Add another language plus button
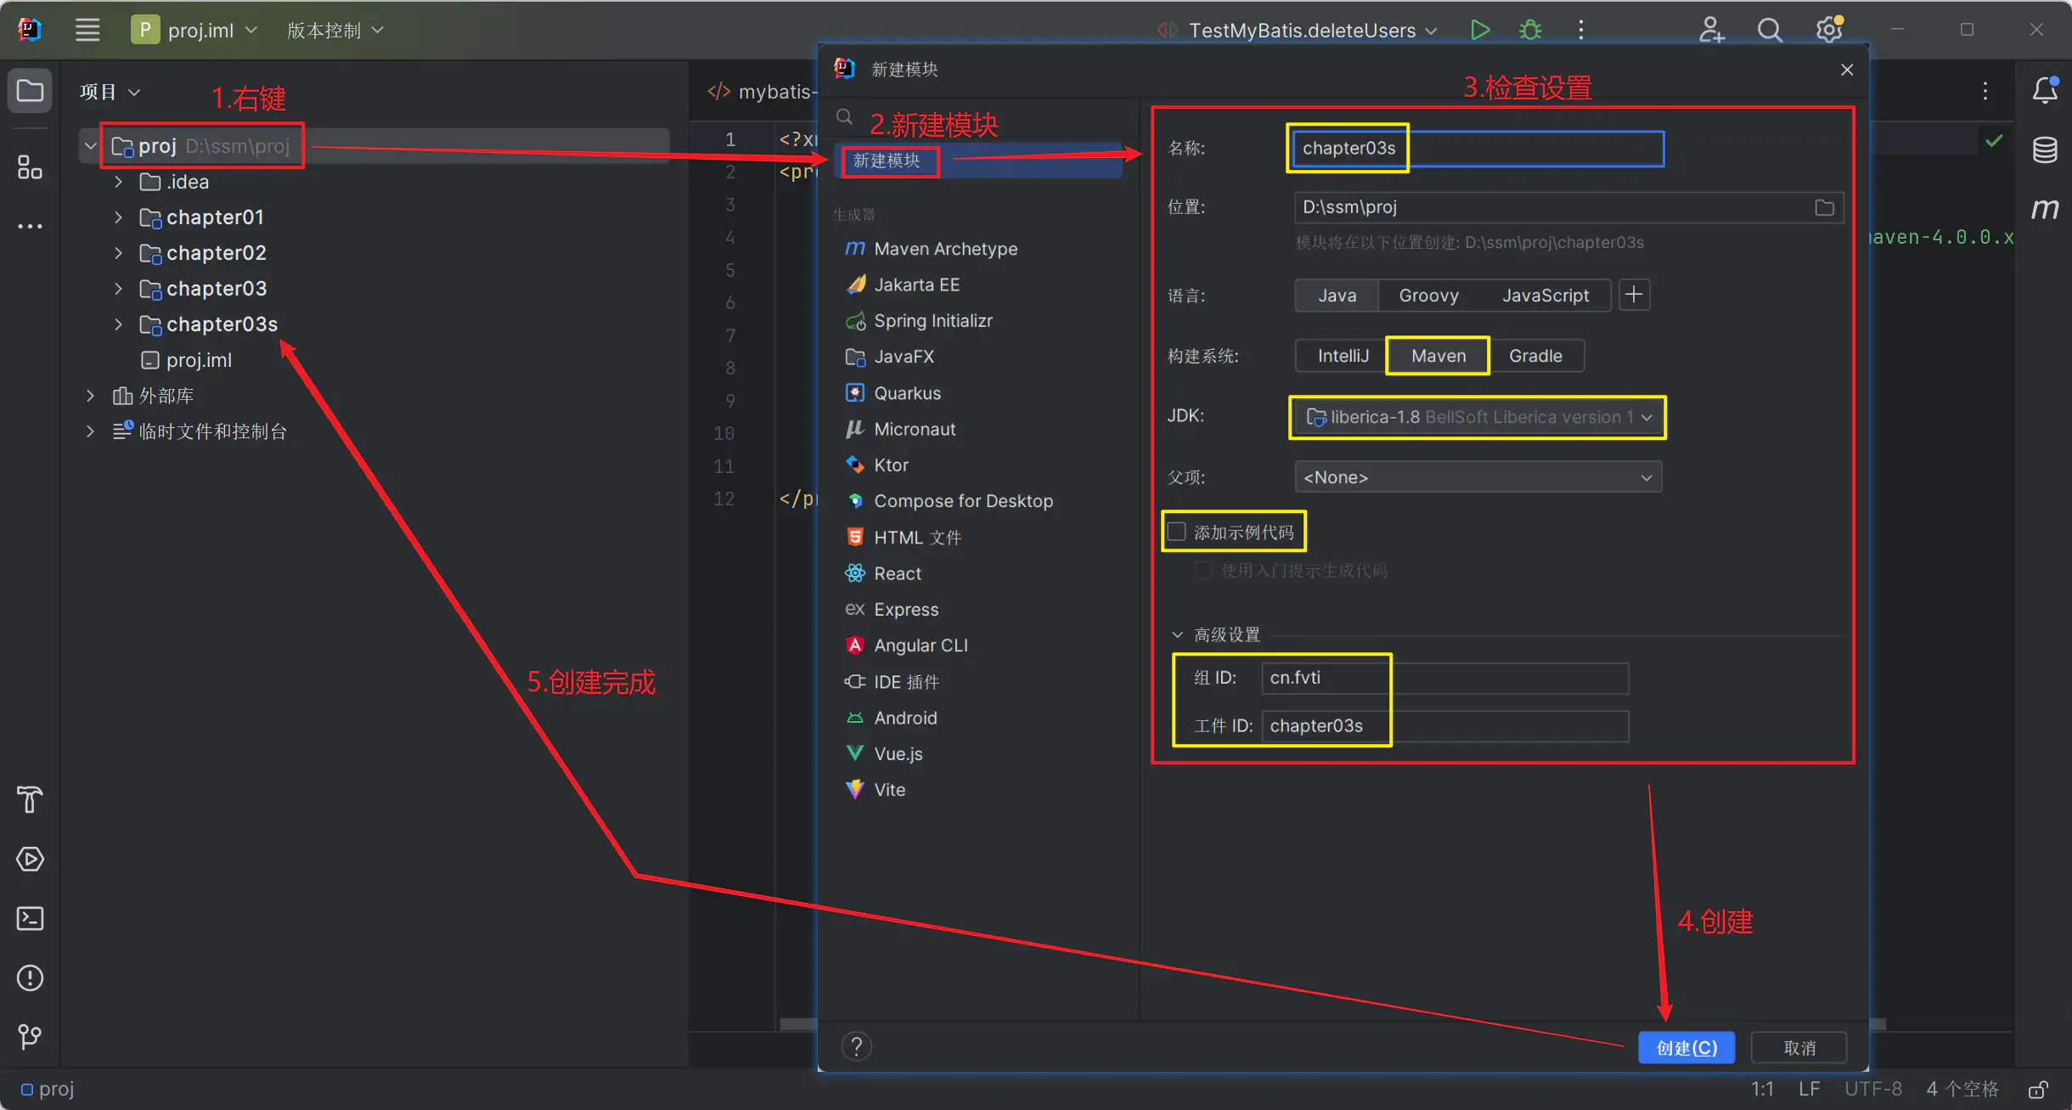Viewport: 2072px width, 1110px height. click(1634, 295)
